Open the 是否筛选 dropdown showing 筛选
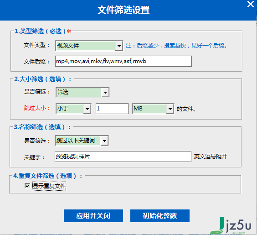 [82, 92]
